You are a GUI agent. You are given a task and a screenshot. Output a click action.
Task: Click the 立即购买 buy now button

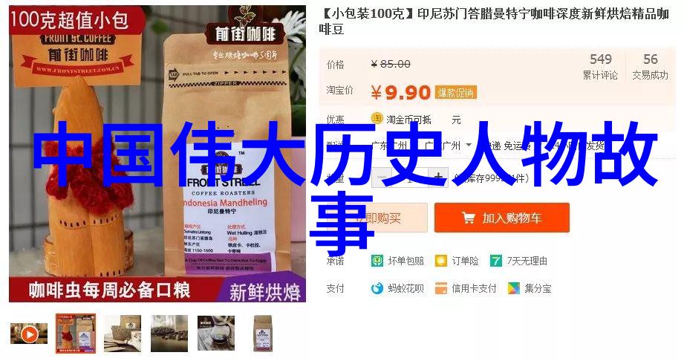377,218
